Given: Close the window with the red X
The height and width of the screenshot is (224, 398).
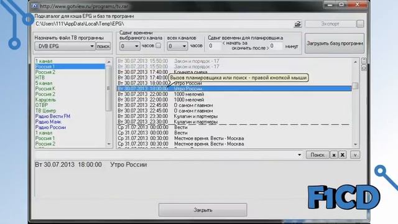Looking at the screenshot, I should point(358,4).
